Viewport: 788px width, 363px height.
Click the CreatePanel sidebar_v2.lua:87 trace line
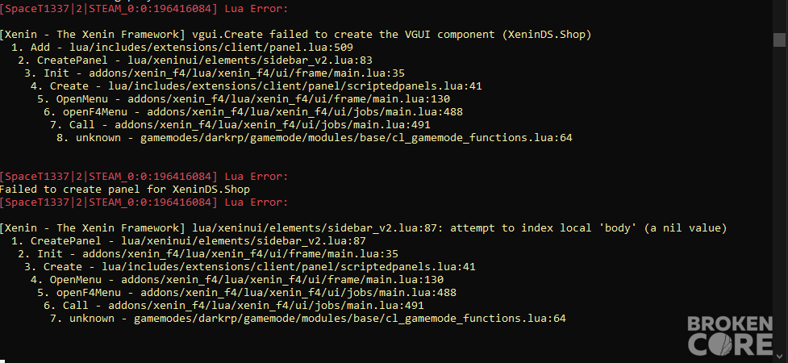189,241
